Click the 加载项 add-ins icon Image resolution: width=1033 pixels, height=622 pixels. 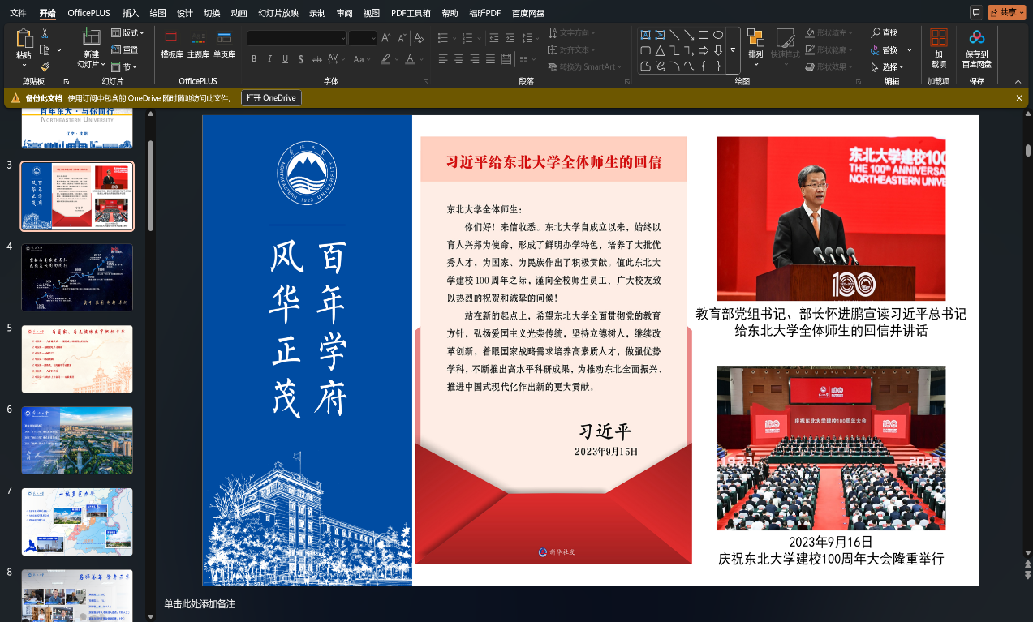938,47
